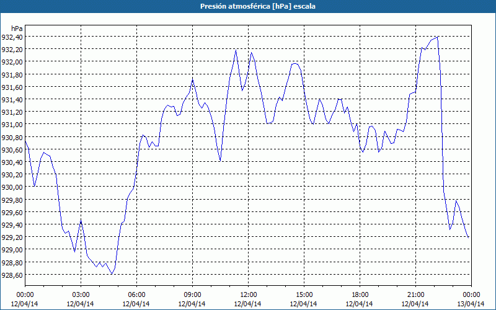Click the 931,20 y-axis value

(12, 112)
